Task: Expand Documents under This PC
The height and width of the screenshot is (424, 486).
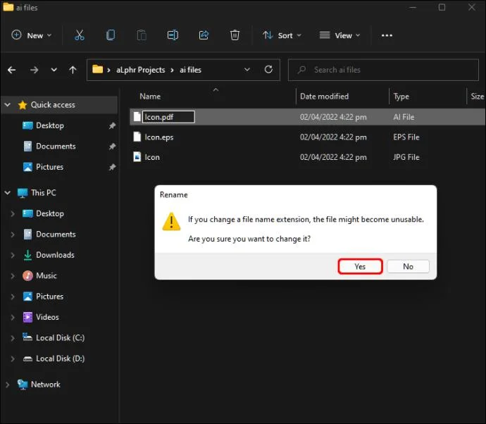Action: [13, 235]
